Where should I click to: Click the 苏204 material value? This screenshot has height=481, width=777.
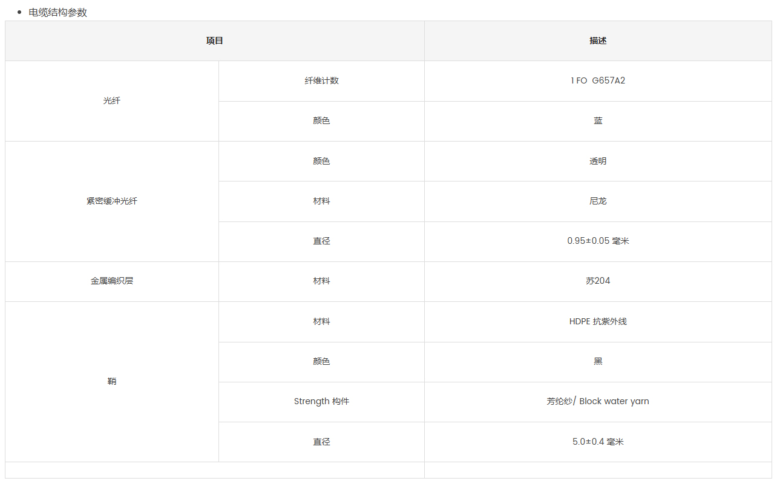(598, 281)
